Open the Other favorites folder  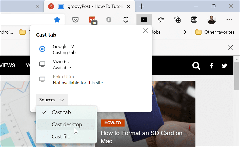pos(215,32)
